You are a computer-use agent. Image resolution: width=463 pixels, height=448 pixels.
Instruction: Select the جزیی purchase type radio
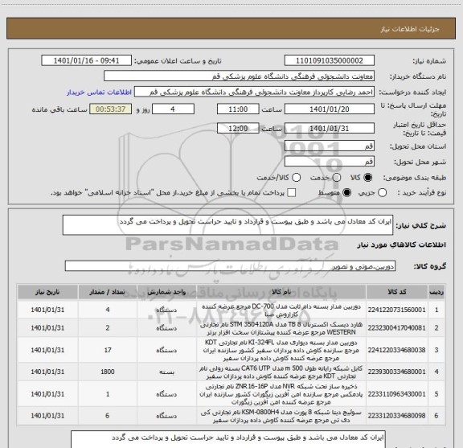(x=383, y=193)
